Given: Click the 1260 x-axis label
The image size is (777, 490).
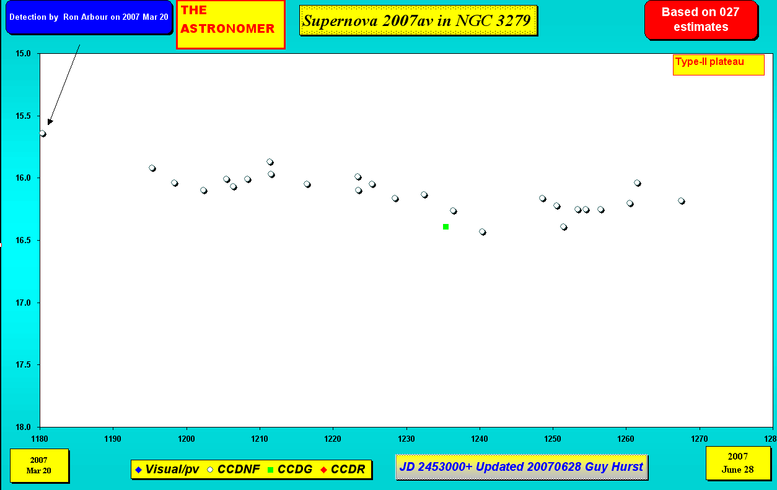Looking at the screenshot, I should (x=626, y=438).
